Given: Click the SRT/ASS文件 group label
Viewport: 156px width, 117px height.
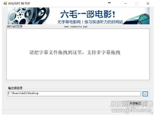Looking at the screenshot, I should (x=14, y=27).
